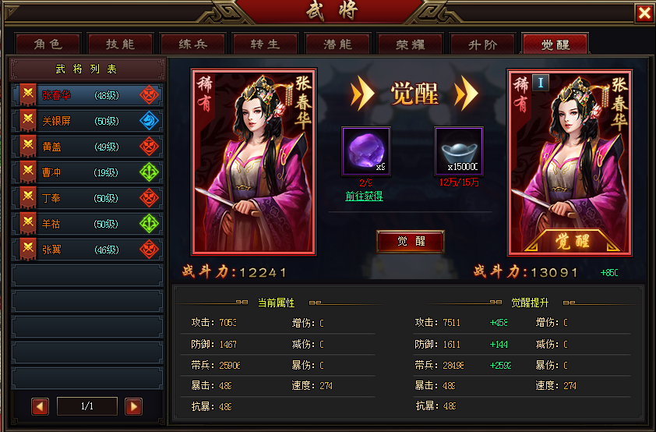656x432 pixels.
Task: Click the green faction emblem beside 羊祜
Action: (149, 224)
